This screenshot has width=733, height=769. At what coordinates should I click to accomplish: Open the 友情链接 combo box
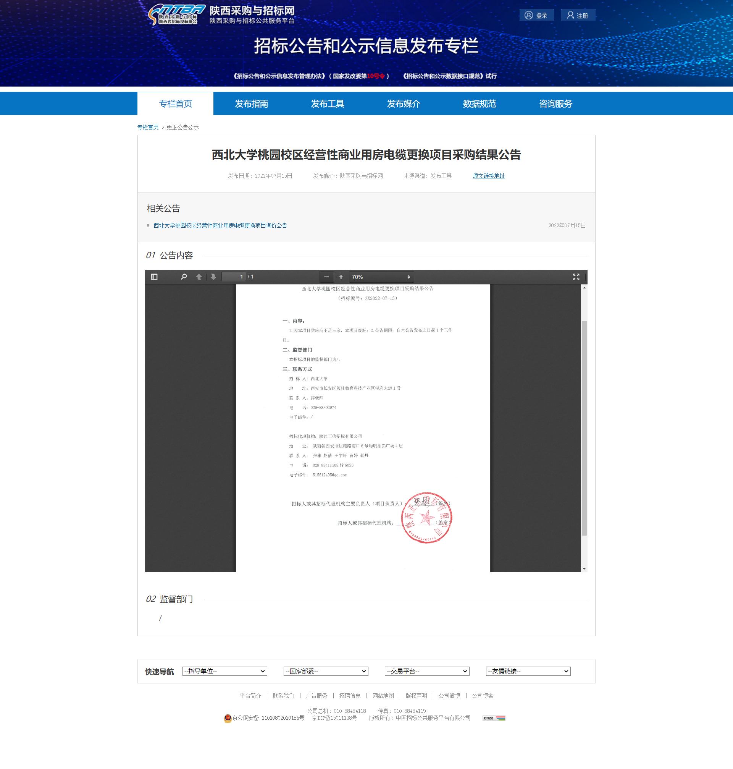[528, 671]
